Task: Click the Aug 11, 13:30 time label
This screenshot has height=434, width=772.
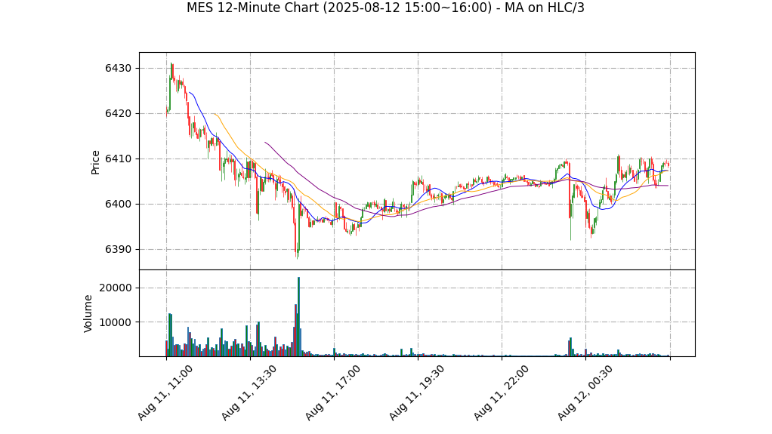Action: point(249,392)
